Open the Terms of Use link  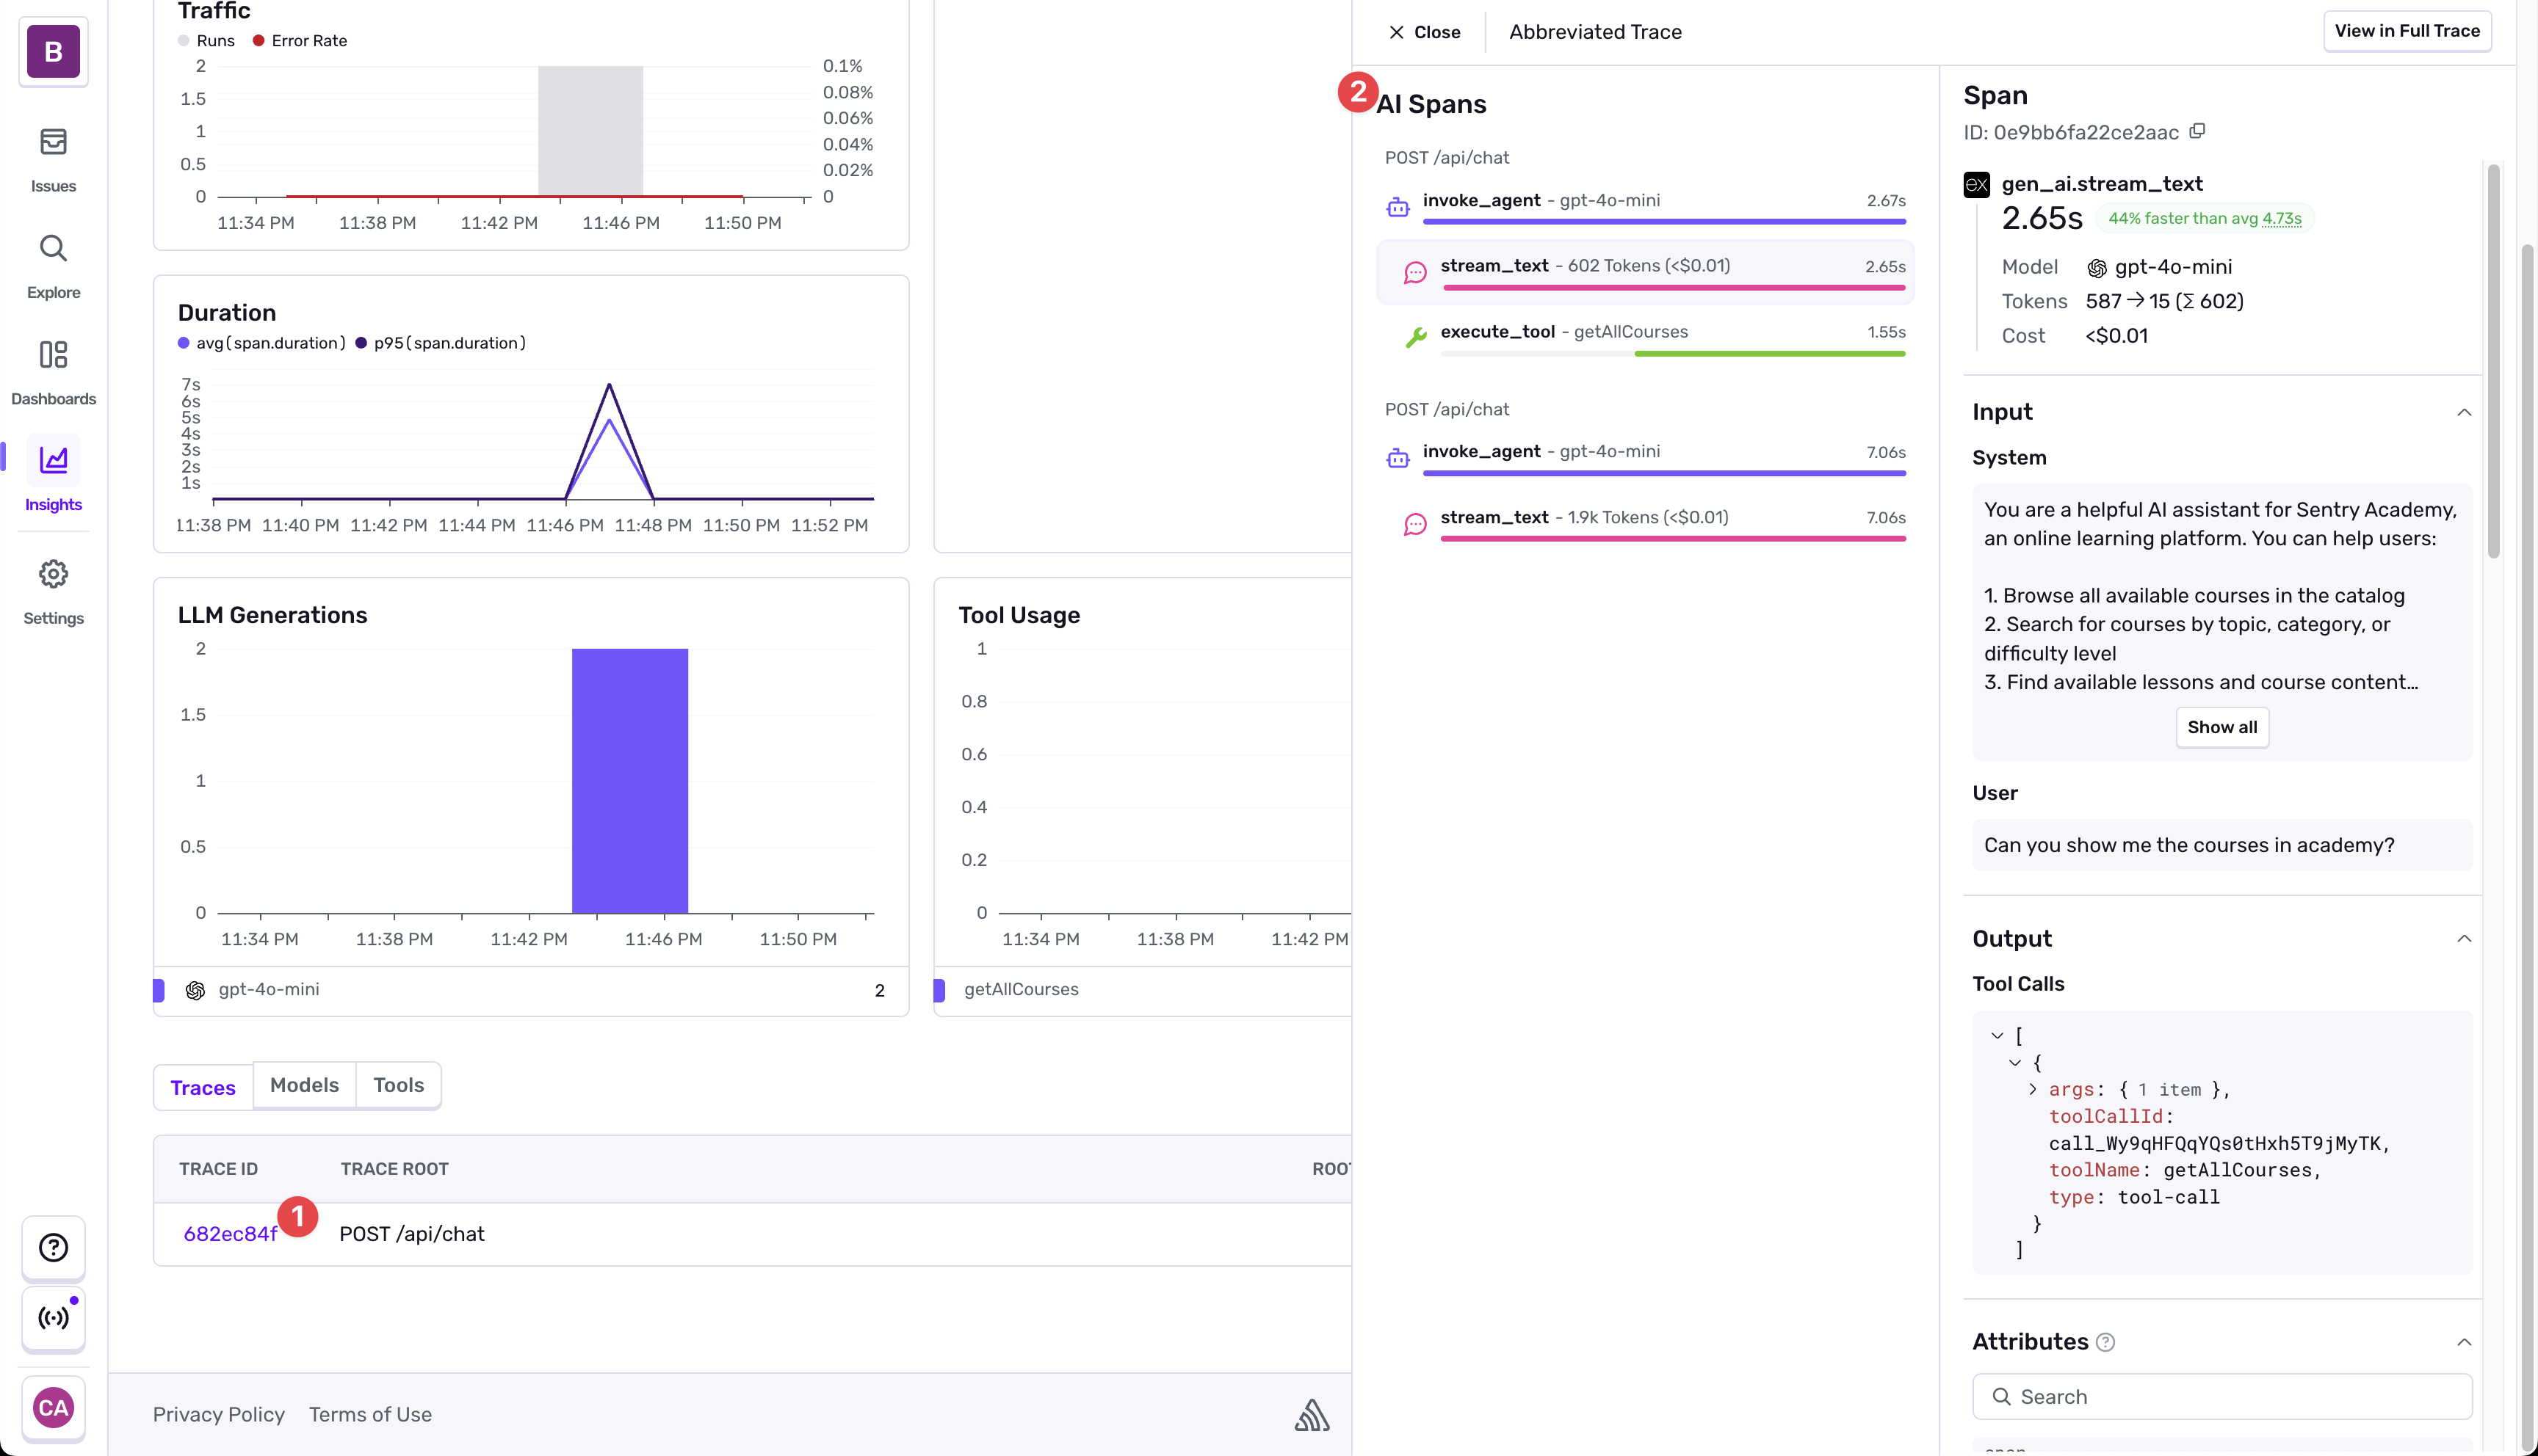pyautogui.click(x=370, y=1414)
